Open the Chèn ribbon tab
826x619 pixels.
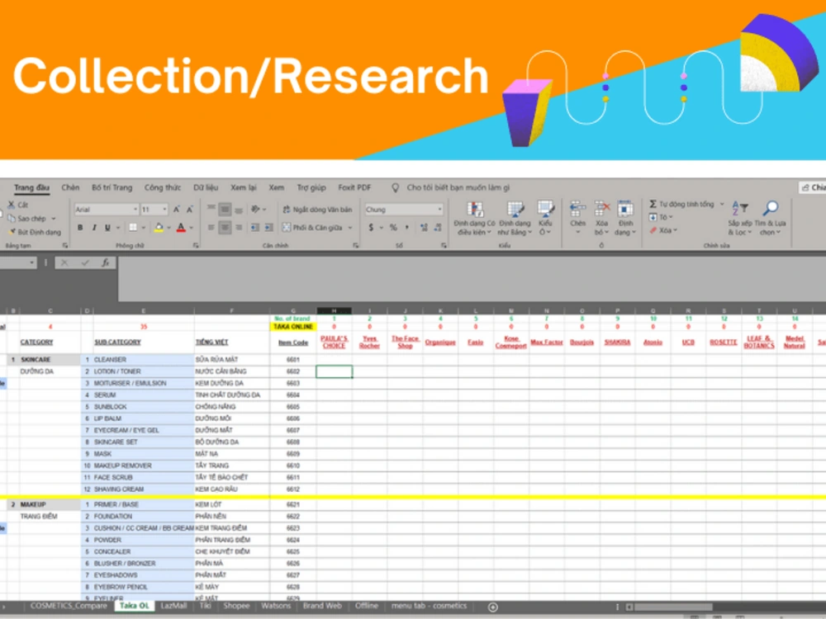(70, 187)
